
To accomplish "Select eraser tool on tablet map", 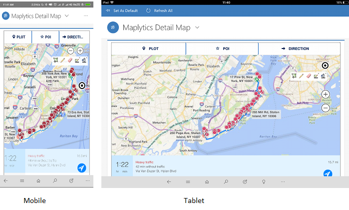I will (309, 76).
